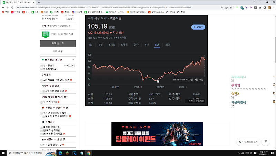Image resolution: width=276 pixels, height=156 pixels.
Task: Open the zoom magnifier in address bar
Action: coord(222,8)
